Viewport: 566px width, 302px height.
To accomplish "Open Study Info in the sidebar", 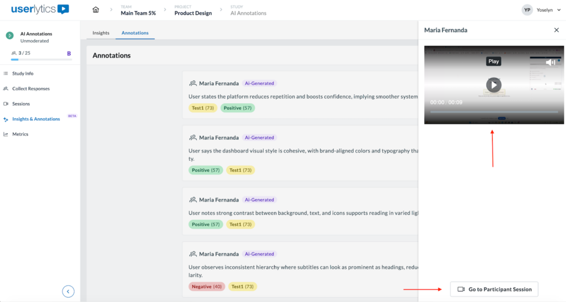I will (x=23, y=73).
